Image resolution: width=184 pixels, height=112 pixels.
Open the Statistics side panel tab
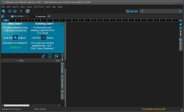(181, 44)
